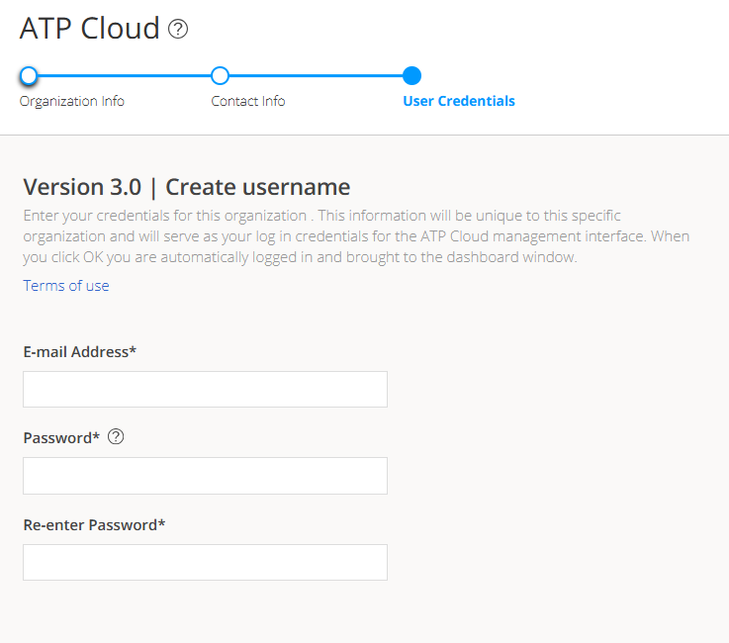Click the ATP Cloud page title
Image resolution: width=729 pixels, height=643 pixels.
click(x=90, y=29)
